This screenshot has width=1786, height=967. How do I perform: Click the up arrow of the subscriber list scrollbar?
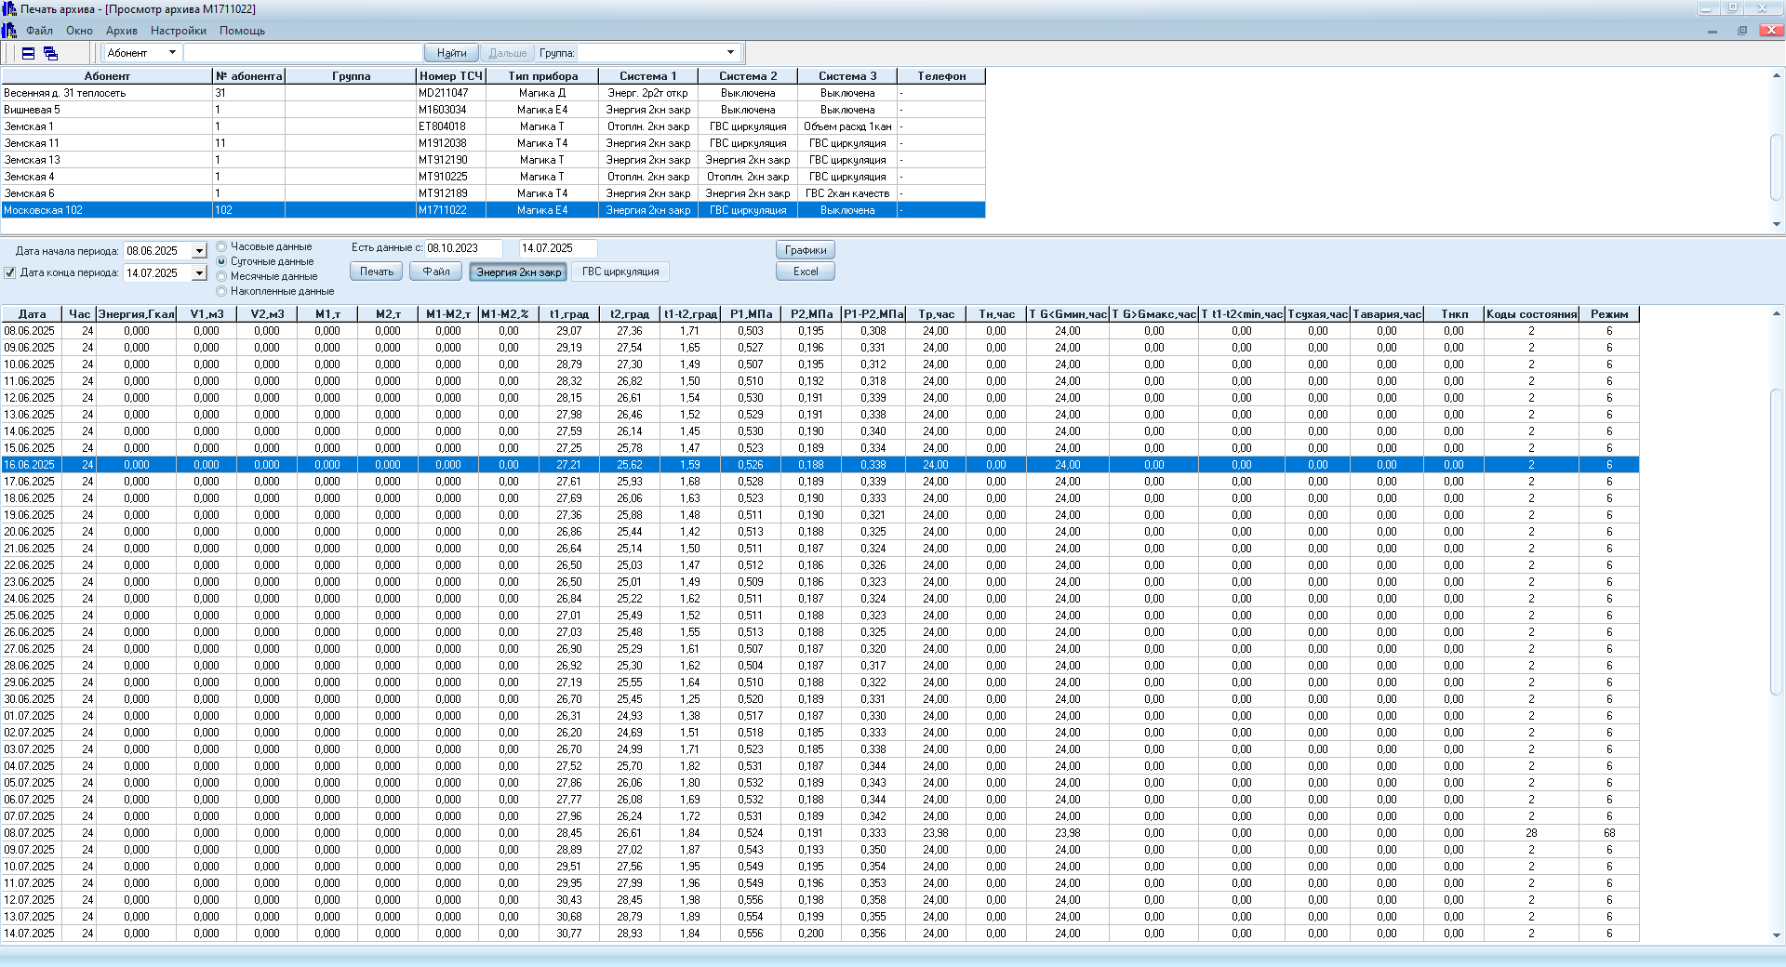[x=1776, y=76]
